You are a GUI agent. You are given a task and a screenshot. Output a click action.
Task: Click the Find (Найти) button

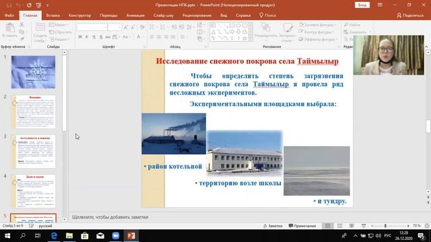[352, 25]
